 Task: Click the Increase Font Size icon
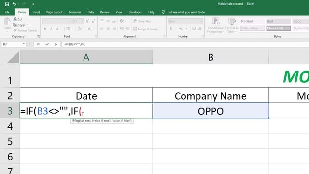(x=87, y=21)
